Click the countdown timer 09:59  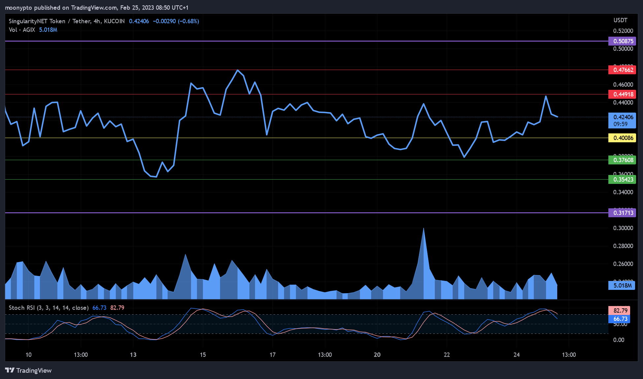coord(621,124)
